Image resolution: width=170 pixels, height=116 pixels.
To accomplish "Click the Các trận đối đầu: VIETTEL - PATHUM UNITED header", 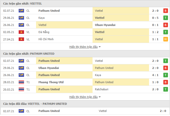I will (x=85, y=104).
